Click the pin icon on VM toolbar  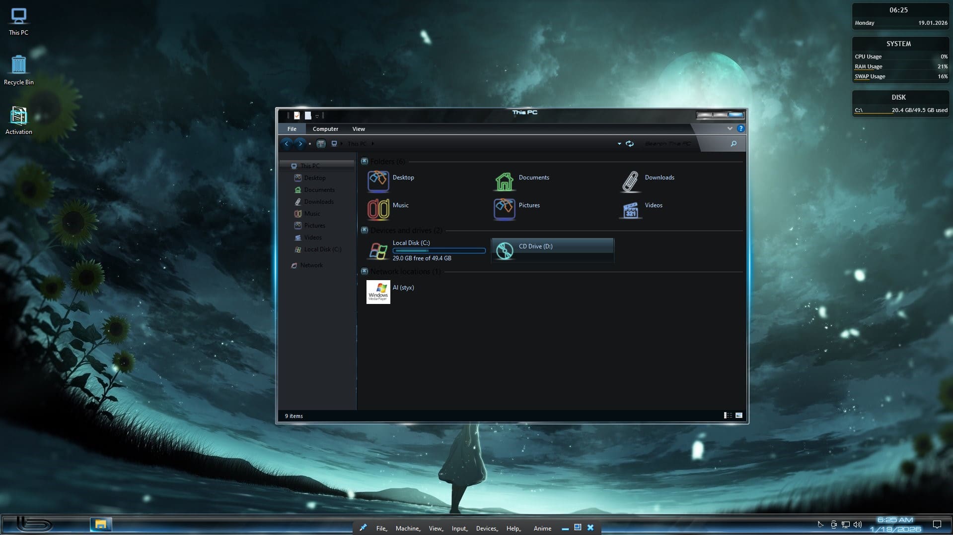[363, 528]
